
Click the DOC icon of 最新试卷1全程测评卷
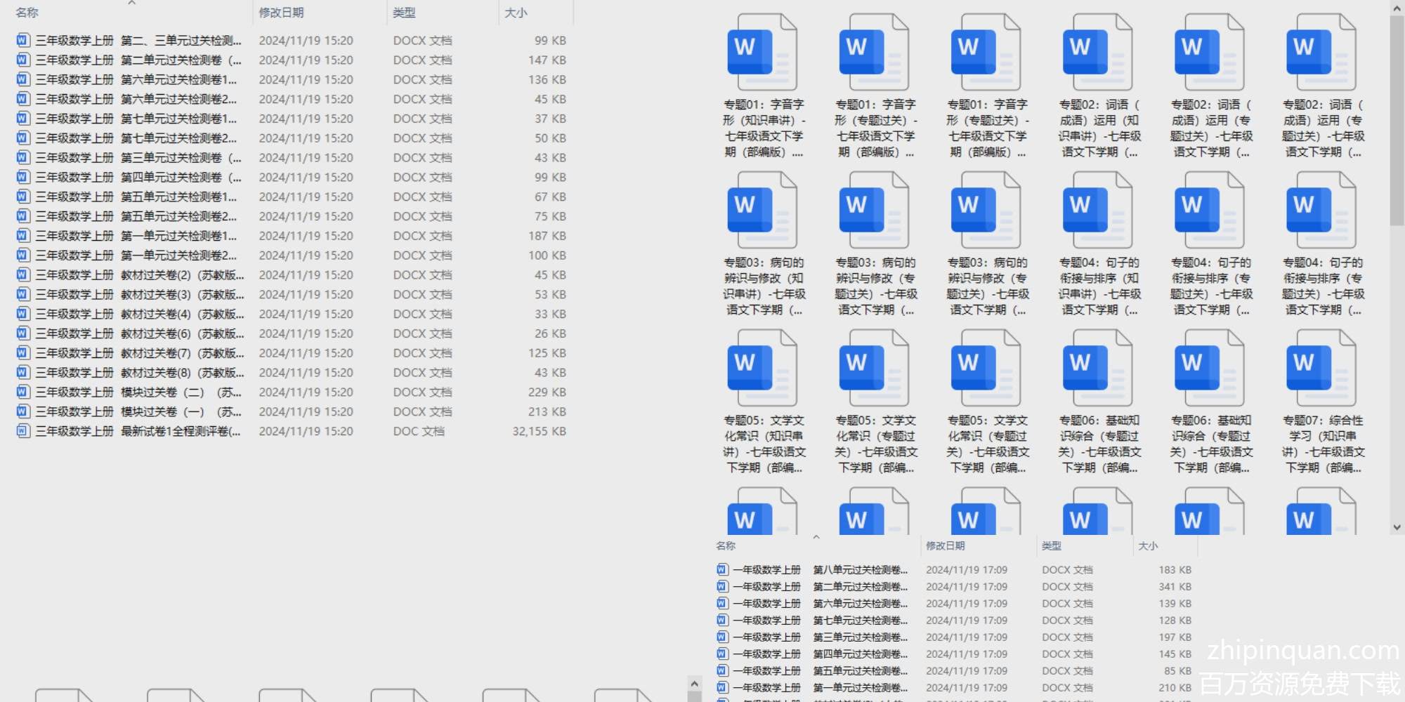click(22, 431)
